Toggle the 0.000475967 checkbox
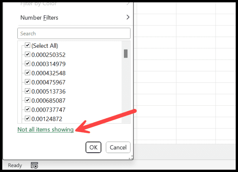The height and width of the screenshot is (172, 238). tap(27, 82)
